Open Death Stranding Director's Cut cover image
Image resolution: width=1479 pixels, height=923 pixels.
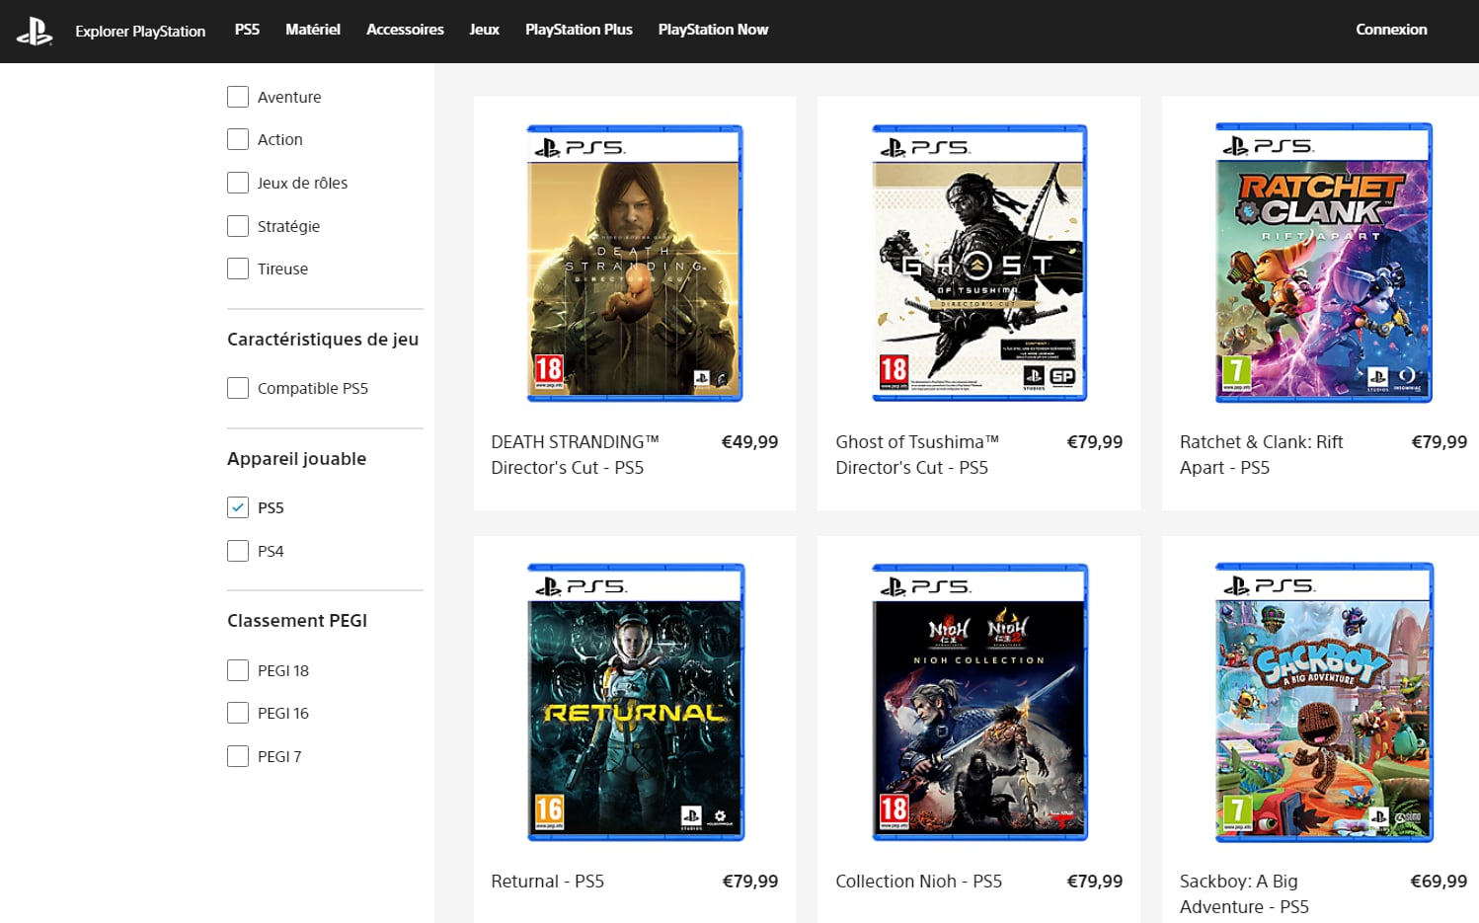click(x=635, y=264)
